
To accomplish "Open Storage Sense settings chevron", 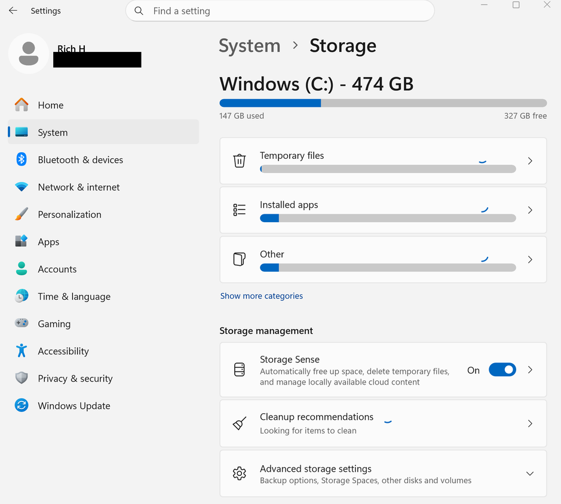I will click(530, 370).
